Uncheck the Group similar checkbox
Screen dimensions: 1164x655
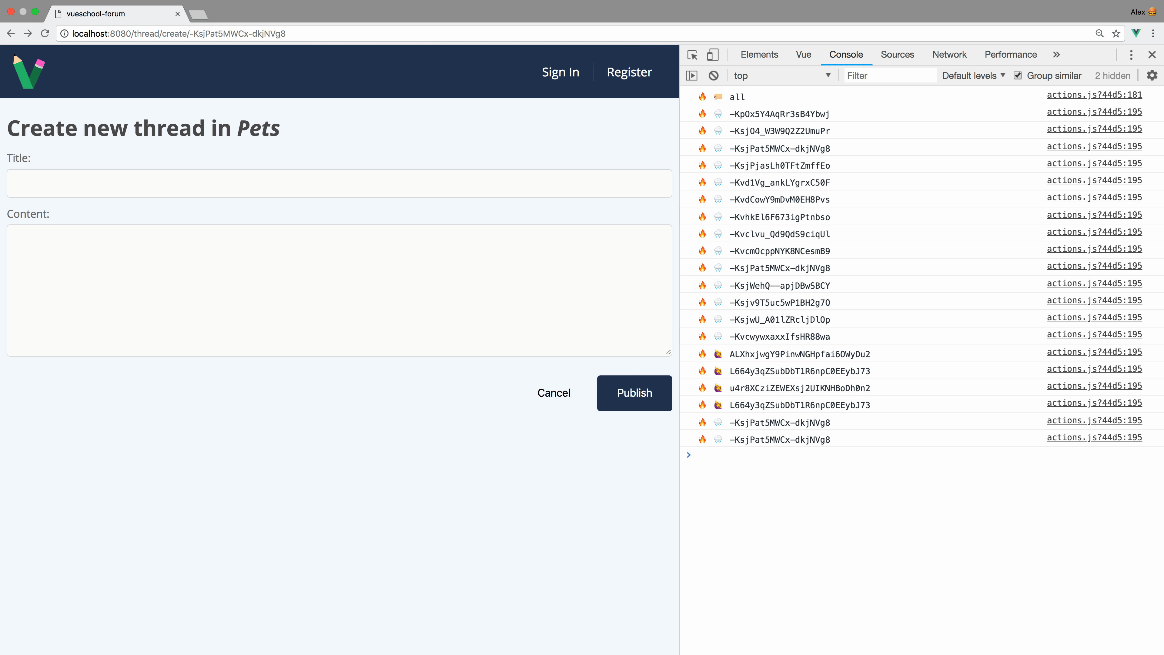1018,76
